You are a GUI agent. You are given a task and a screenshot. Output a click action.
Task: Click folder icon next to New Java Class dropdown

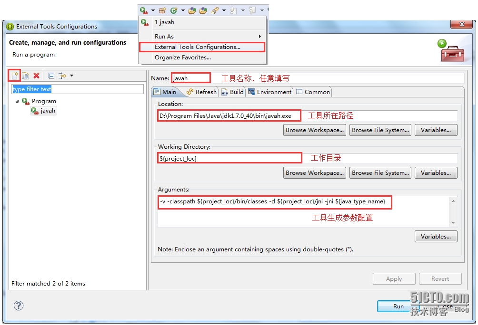(192, 10)
